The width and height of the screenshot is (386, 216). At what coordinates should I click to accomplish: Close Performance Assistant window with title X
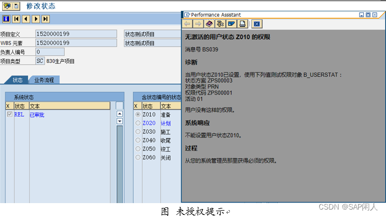pos(375,15)
